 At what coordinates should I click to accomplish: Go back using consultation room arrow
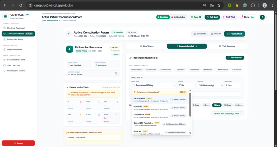point(69,34)
